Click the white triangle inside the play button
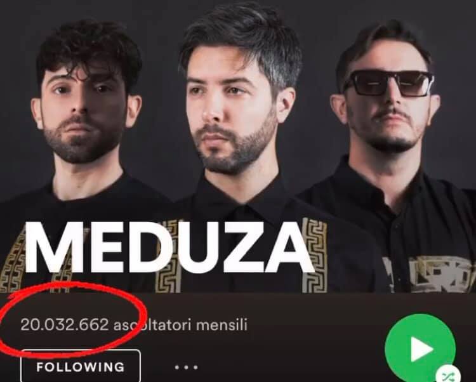 pyautogui.click(x=421, y=349)
